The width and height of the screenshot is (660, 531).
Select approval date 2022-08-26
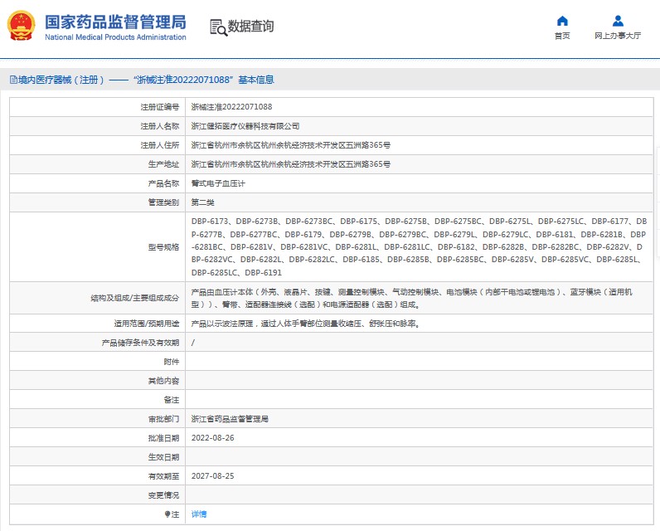pos(212,438)
